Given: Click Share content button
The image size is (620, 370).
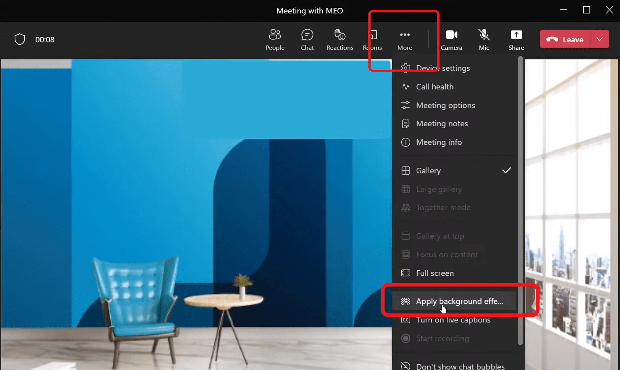Looking at the screenshot, I should [x=516, y=40].
